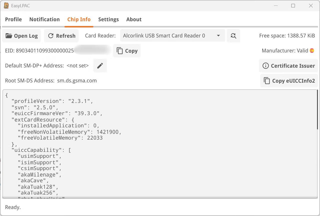Go to the Settings tab

tap(108, 19)
